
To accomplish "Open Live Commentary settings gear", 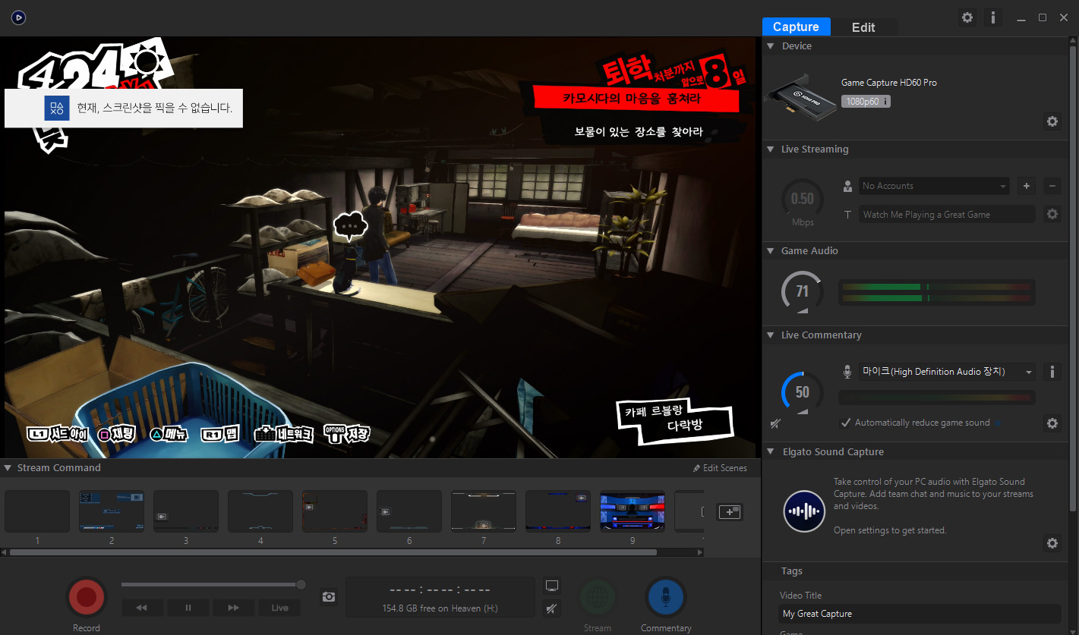I will tap(1052, 423).
